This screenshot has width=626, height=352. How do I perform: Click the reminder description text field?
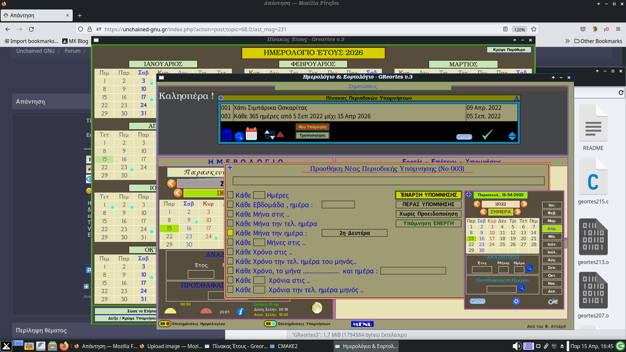[388, 181]
